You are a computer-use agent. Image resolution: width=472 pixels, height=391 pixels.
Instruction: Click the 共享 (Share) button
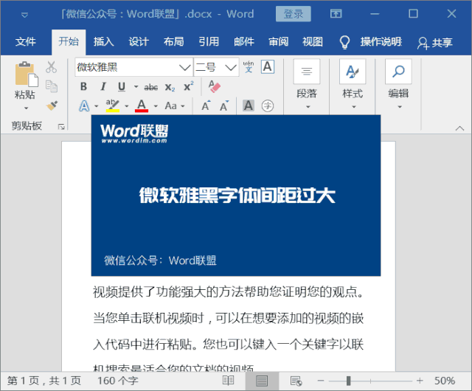pos(435,43)
